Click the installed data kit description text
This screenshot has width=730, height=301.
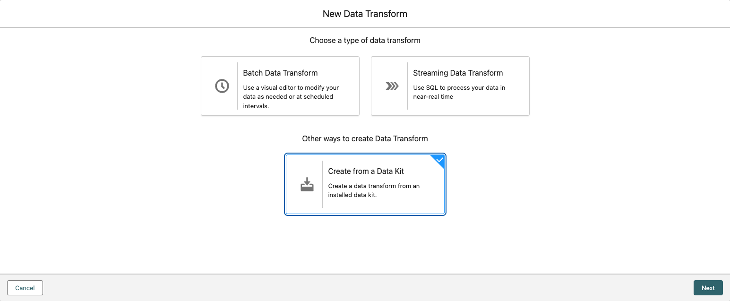click(374, 190)
